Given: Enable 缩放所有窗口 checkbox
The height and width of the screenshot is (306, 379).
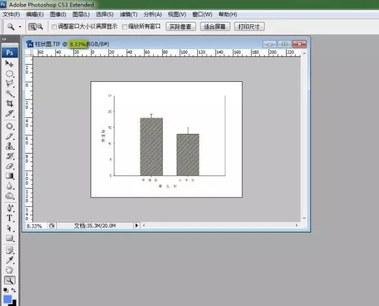Looking at the screenshot, I should point(124,27).
